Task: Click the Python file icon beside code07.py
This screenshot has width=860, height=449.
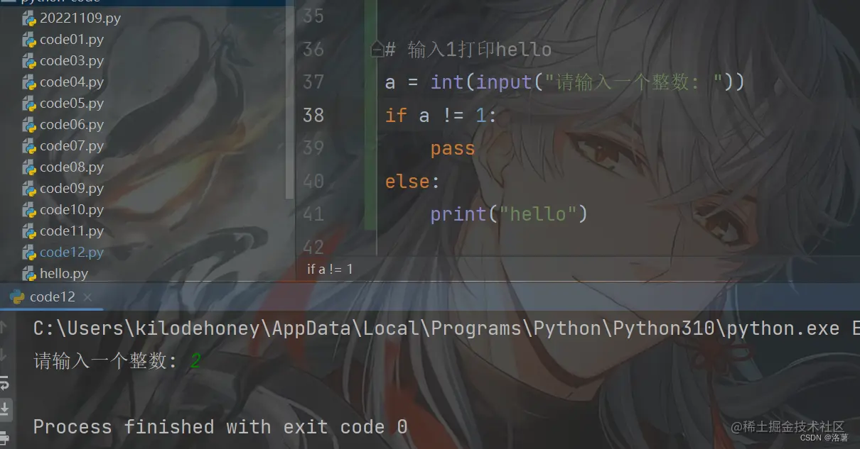Action: [x=29, y=146]
